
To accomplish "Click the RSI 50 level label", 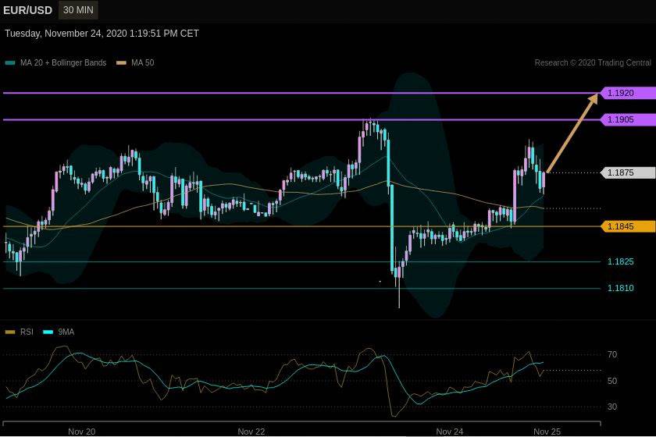I will pos(612,381).
